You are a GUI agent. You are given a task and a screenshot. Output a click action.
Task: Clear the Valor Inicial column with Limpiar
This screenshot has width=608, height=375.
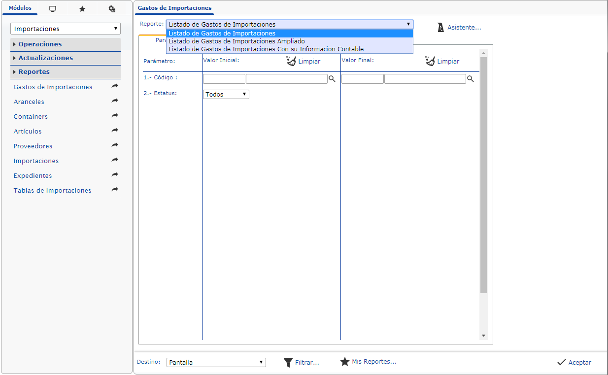coord(304,61)
